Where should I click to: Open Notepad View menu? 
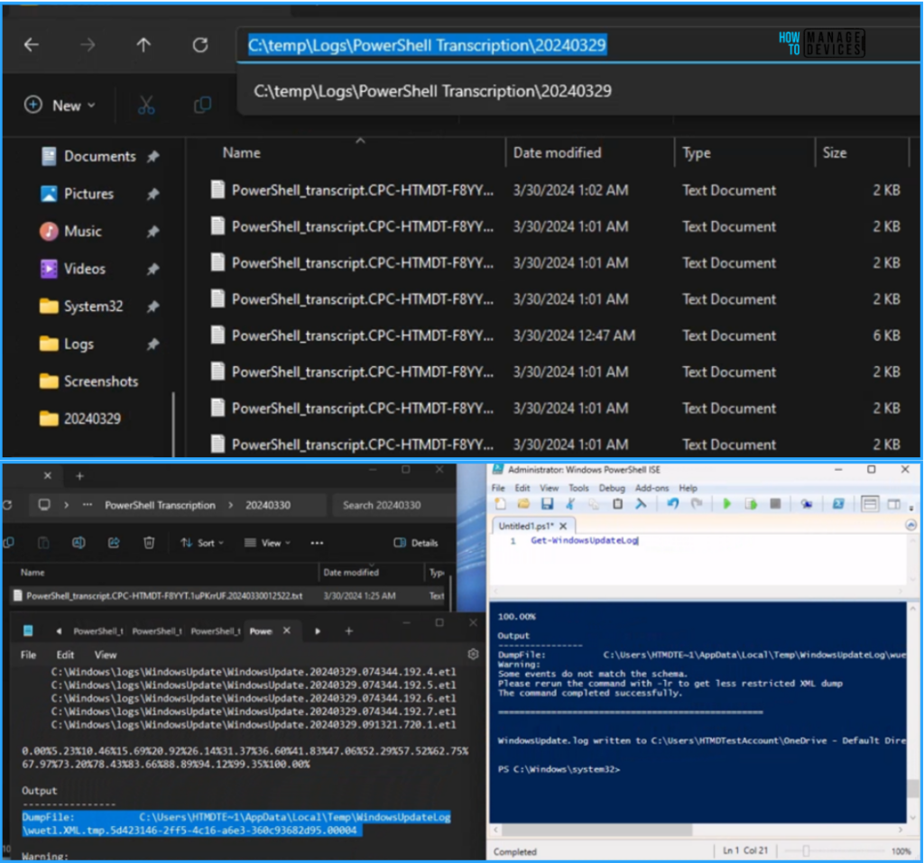click(106, 655)
